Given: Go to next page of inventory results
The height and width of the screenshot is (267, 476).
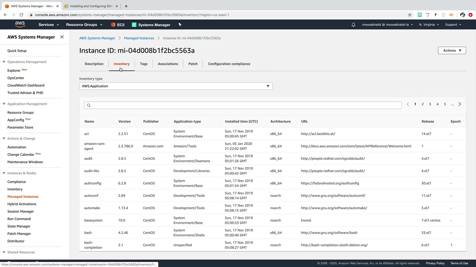Looking at the screenshot, I should point(460,104).
